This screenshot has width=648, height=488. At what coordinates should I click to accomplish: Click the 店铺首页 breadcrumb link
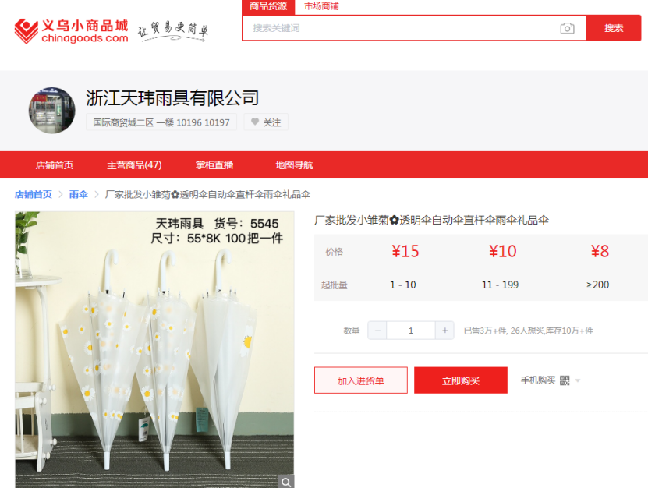pos(34,194)
